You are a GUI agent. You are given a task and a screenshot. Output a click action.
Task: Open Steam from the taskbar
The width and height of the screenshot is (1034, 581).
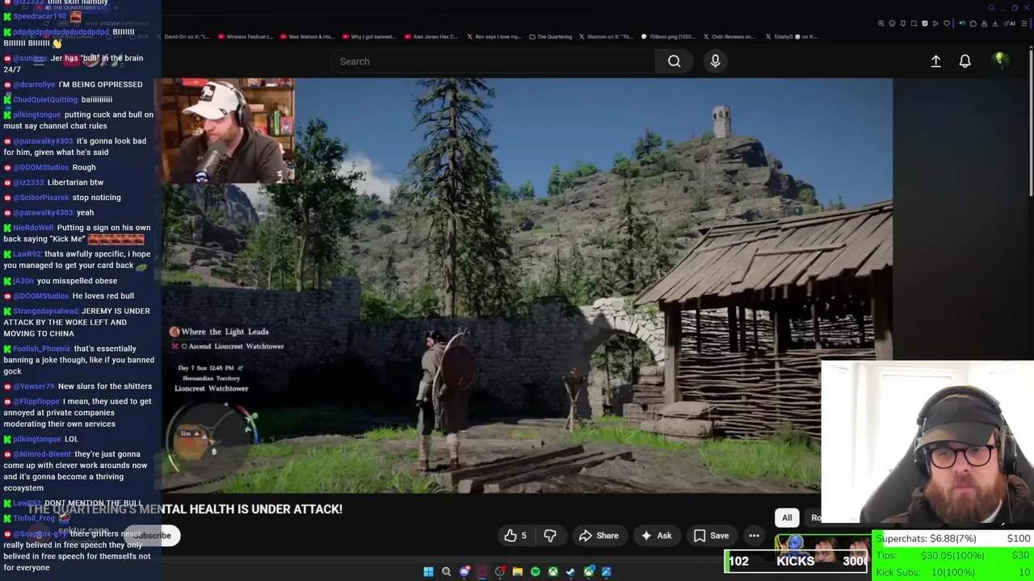[x=571, y=572]
